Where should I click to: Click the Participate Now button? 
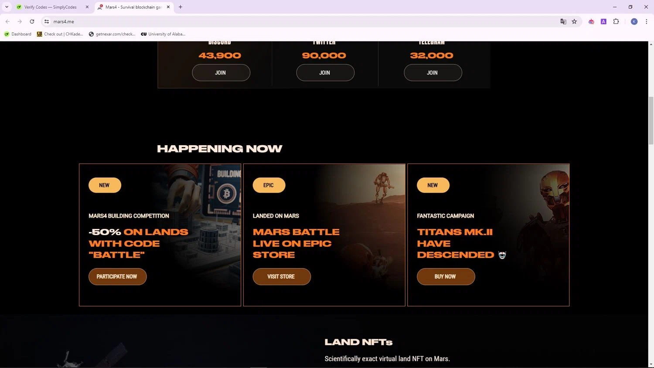(x=118, y=276)
